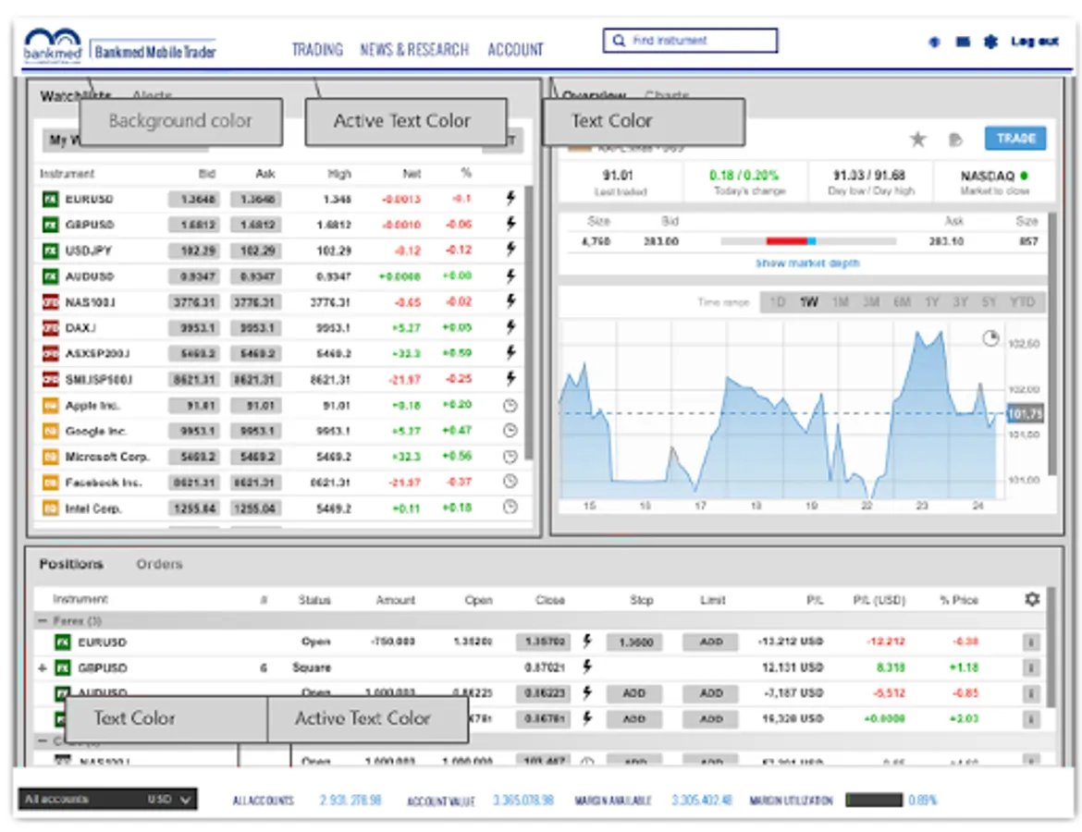This screenshot has width=1082, height=832.
Task: Click the settings gear icon in top header
Action: (990, 42)
